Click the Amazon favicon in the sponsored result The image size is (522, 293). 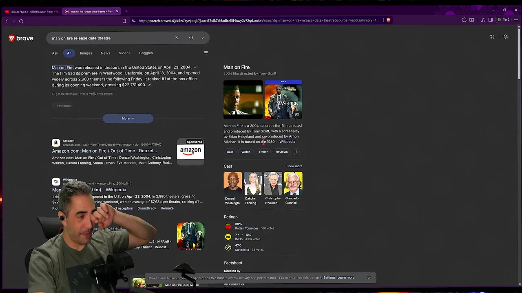[56, 143]
